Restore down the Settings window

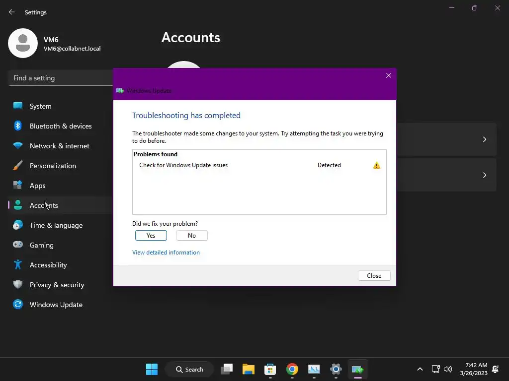(475, 8)
